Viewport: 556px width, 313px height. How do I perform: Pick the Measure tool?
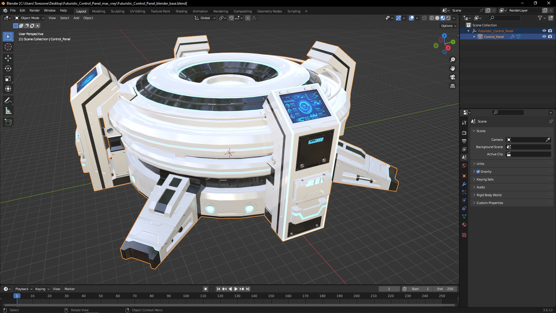click(8, 111)
